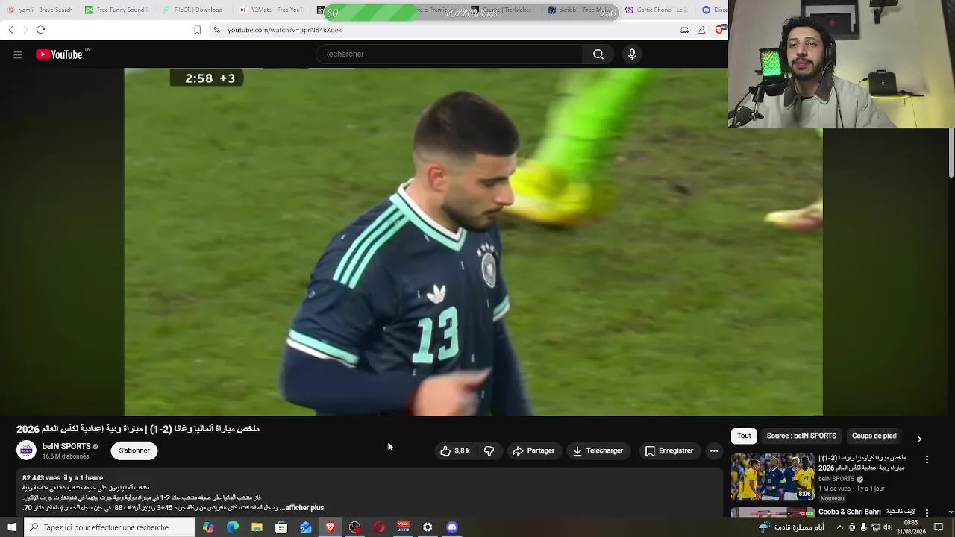
Task: Click the address bar share icon
Action: tap(701, 30)
